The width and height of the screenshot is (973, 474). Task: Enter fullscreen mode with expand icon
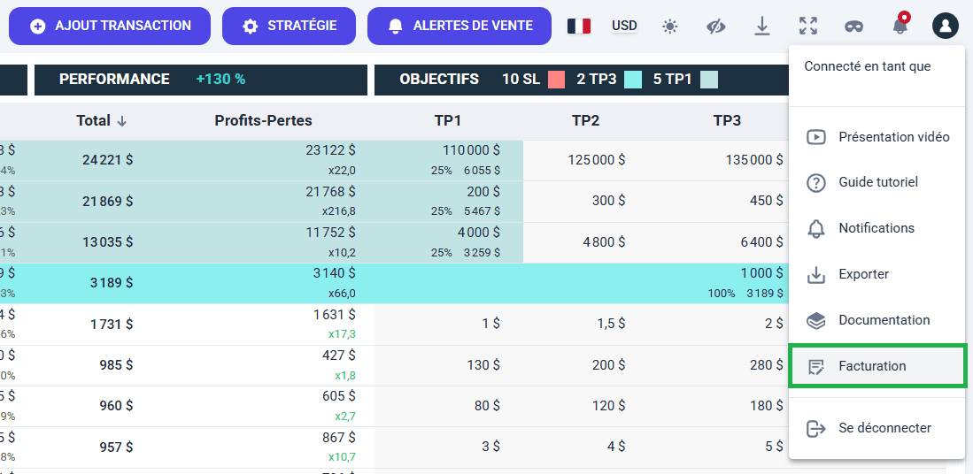pyautogui.click(x=807, y=27)
